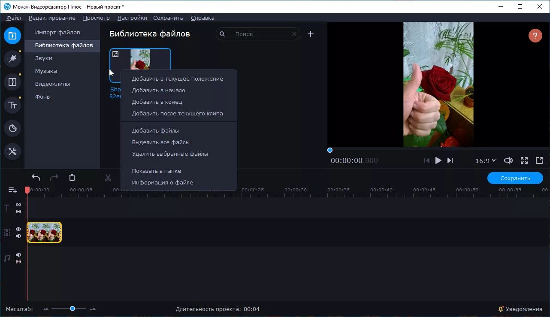This screenshot has width=550, height=317.
Task: Click the Redo arrow on timeline toolbar
Action: tap(54, 178)
